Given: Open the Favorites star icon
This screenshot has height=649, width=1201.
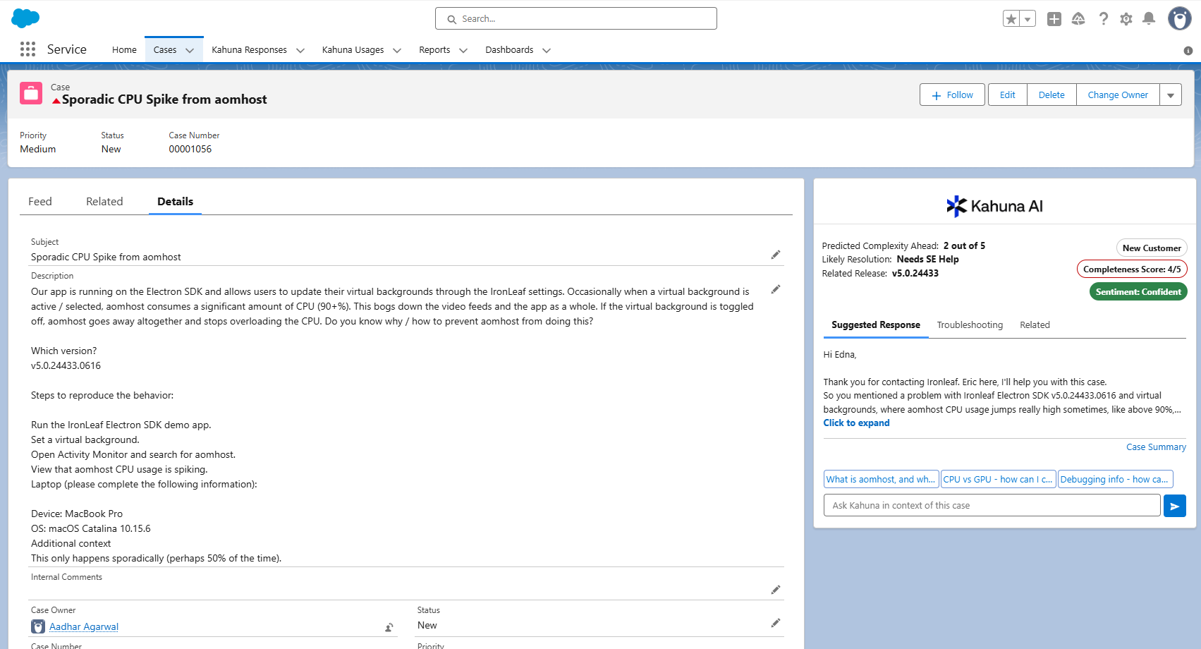Looking at the screenshot, I should [1011, 19].
